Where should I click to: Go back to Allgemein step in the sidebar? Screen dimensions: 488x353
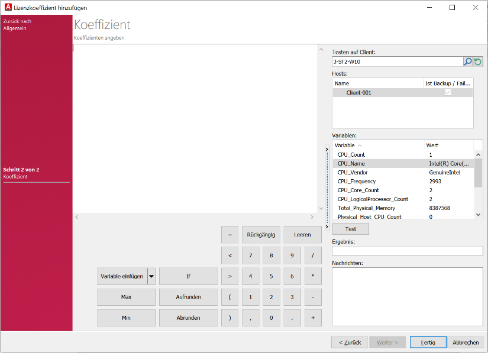(x=17, y=25)
